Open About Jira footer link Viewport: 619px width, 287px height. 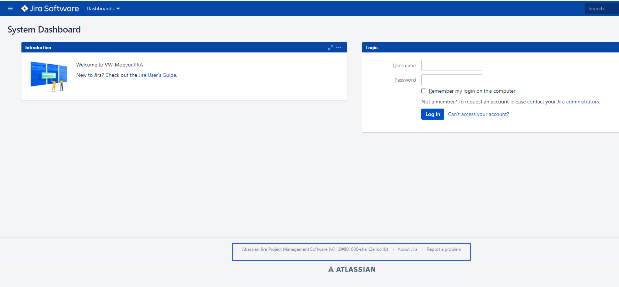pos(407,249)
